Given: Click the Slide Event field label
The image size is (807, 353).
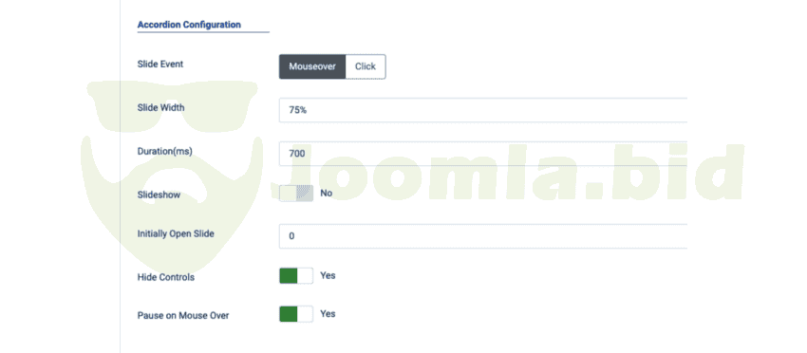Looking at the screenshot, I should point(160,65).
